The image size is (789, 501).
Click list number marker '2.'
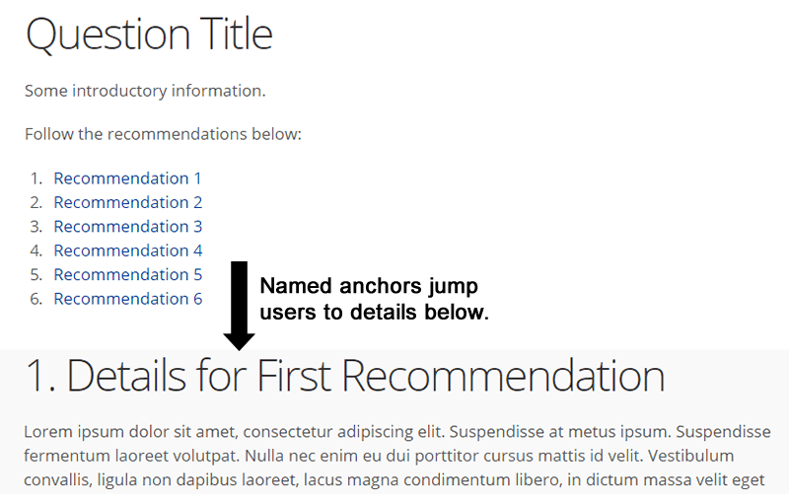tap(36, 202)
